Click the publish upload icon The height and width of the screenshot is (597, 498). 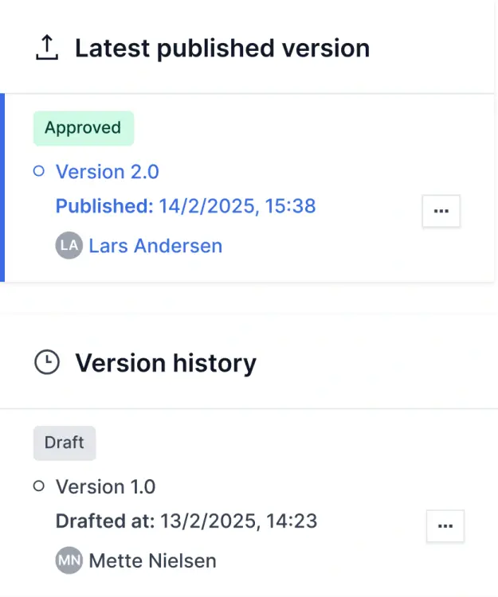pos(48,49)
